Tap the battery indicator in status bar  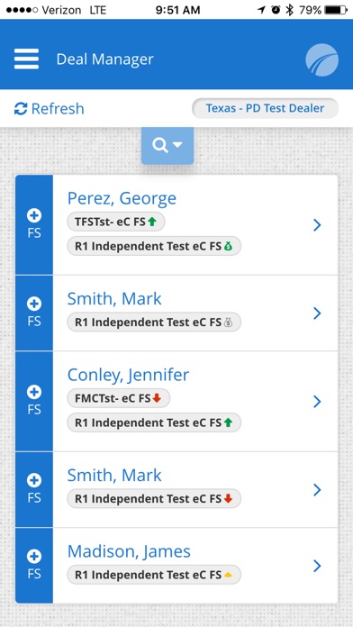pyautogui.click(x=338, y=10)
